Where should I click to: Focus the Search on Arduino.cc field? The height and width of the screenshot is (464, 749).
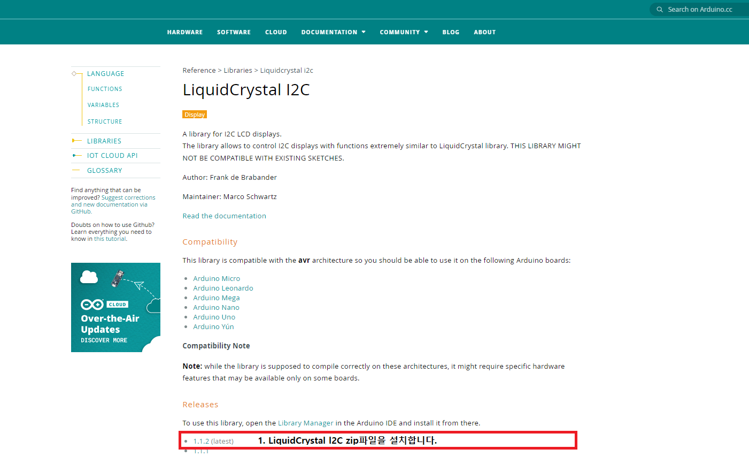coord(700,10)
